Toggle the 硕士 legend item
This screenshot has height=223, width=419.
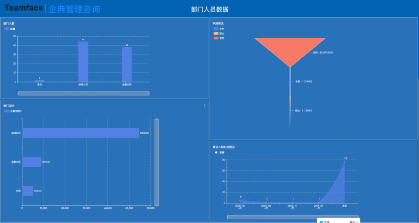point(218,34)
